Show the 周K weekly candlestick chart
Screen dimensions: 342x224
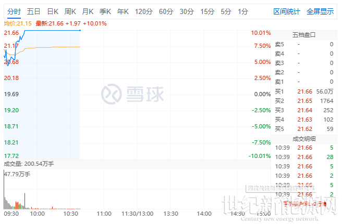point(70,11)
